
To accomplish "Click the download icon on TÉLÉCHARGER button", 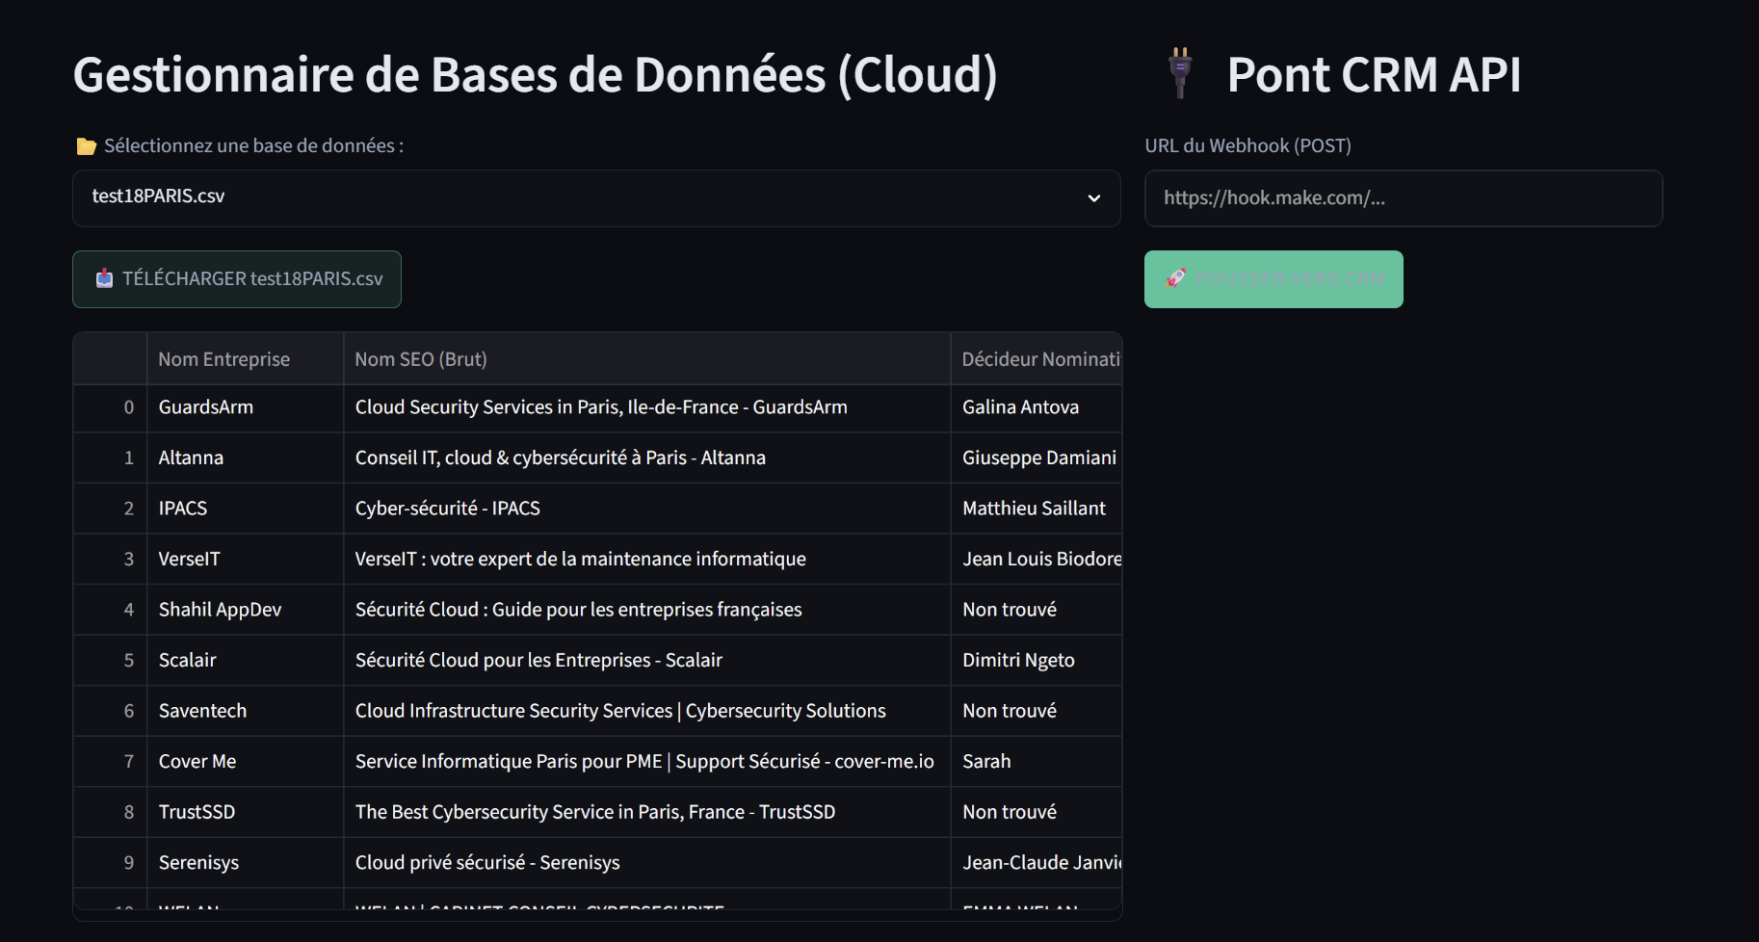I will 105,279.
